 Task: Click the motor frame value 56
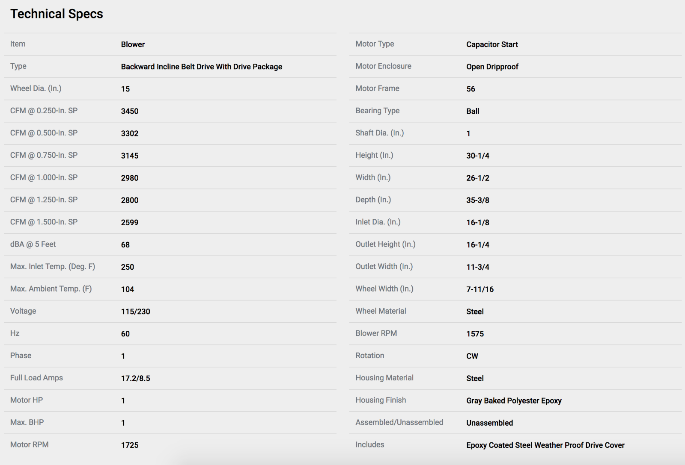(x=471, y=89)
